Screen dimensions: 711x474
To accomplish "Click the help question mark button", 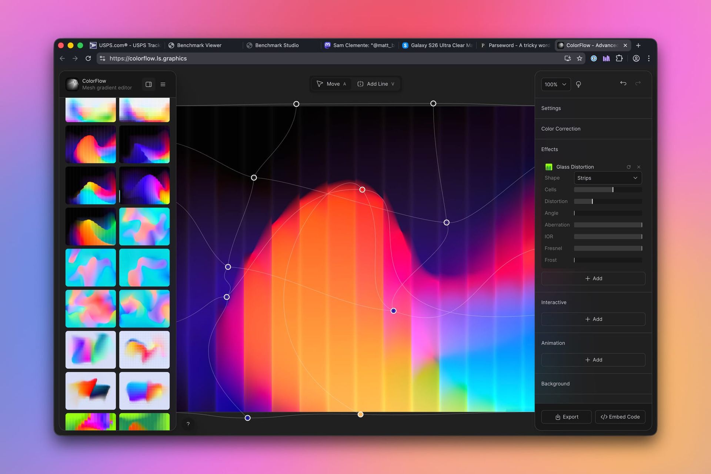I will (x=188, y=424).
